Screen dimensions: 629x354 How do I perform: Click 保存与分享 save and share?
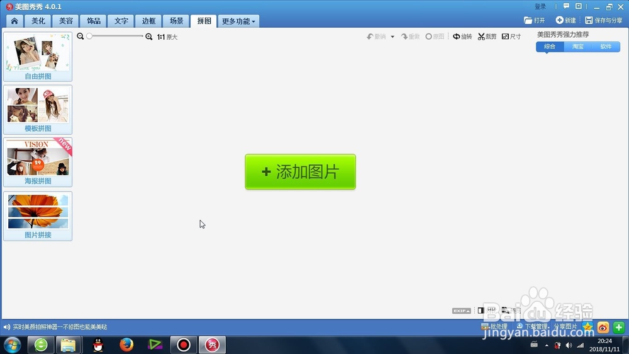coord(604,20)
